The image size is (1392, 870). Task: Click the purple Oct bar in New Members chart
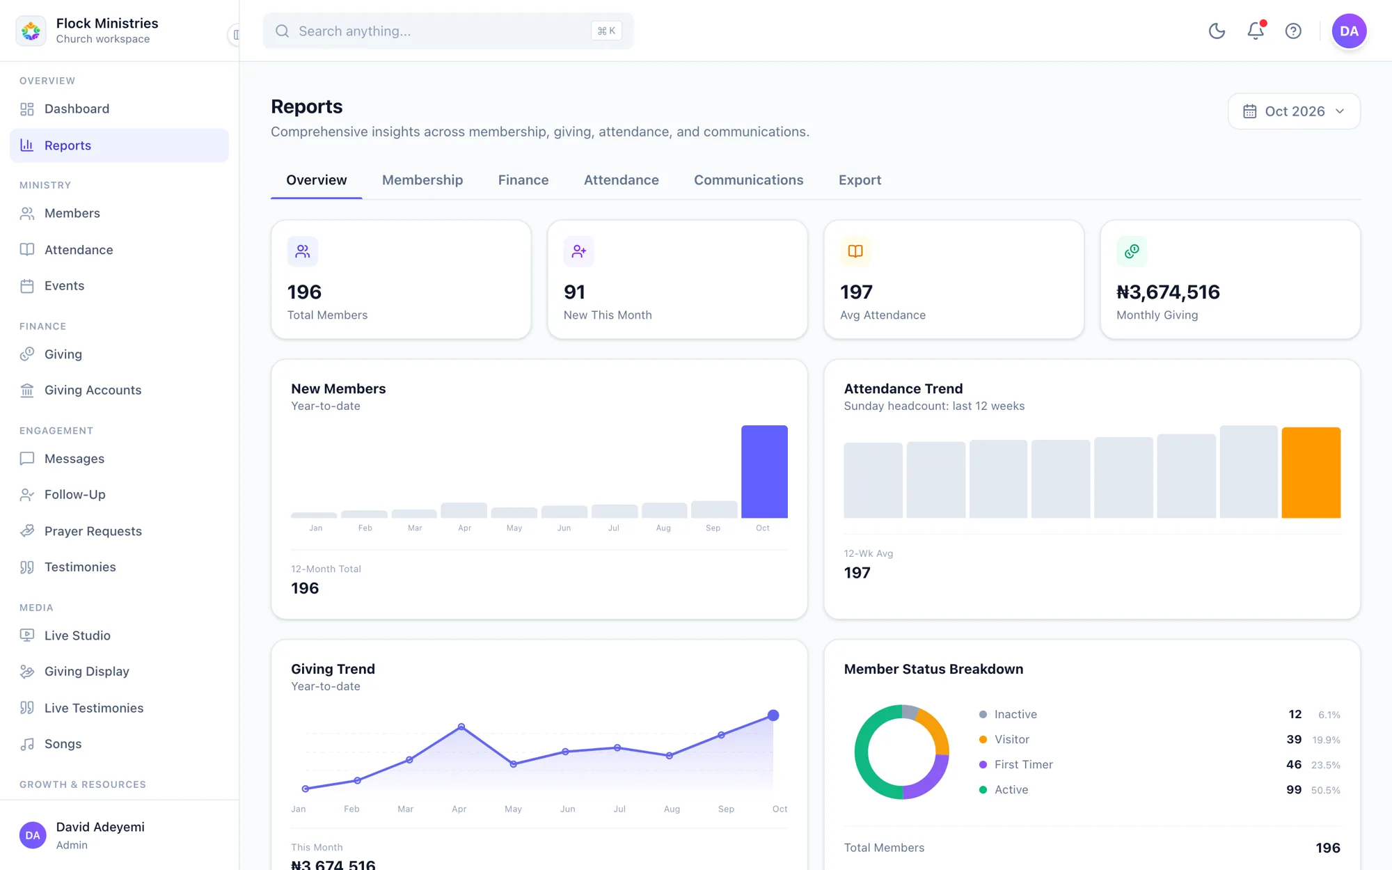point(764,472)
